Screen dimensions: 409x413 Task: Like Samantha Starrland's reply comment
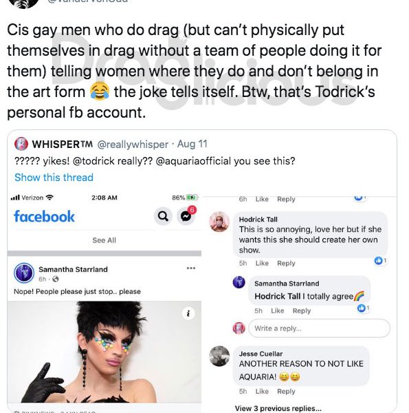pos(278,311)
